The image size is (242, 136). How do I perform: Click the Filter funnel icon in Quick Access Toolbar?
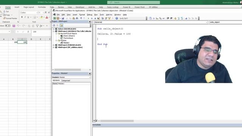37,26
